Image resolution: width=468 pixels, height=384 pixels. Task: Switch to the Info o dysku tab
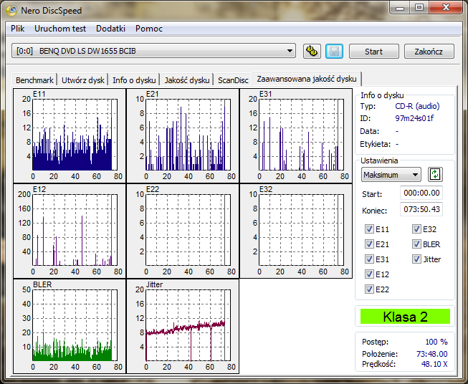point(134,80)
